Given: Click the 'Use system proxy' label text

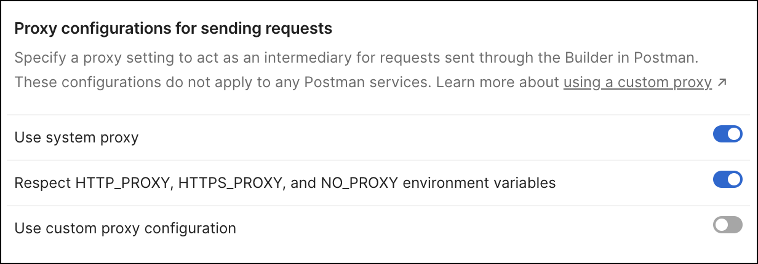Looking at the screenshot, I should click(x=76, y=138).
